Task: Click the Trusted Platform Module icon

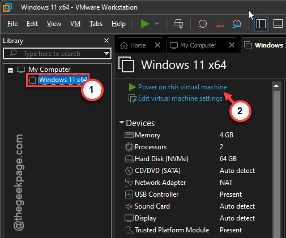Action: 129,230
